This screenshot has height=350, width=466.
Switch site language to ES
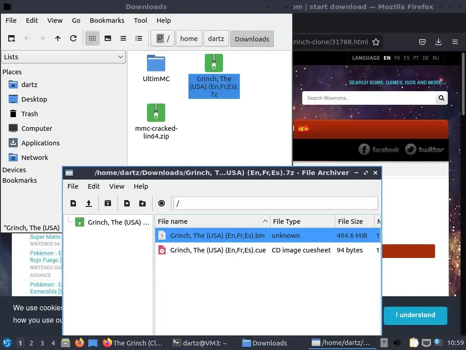pos(406,58)
